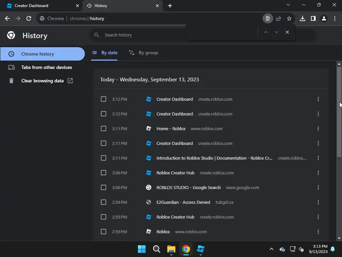342x257 pixels.
Task: Click the scrollbar down arrow
Action: 339,238
